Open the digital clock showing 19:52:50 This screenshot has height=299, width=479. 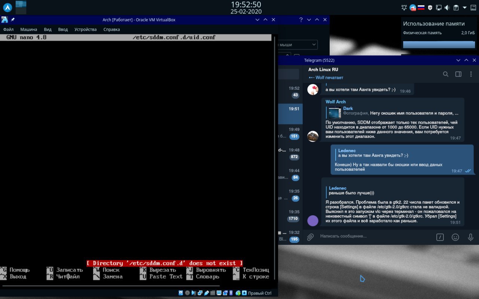[246, 4]
